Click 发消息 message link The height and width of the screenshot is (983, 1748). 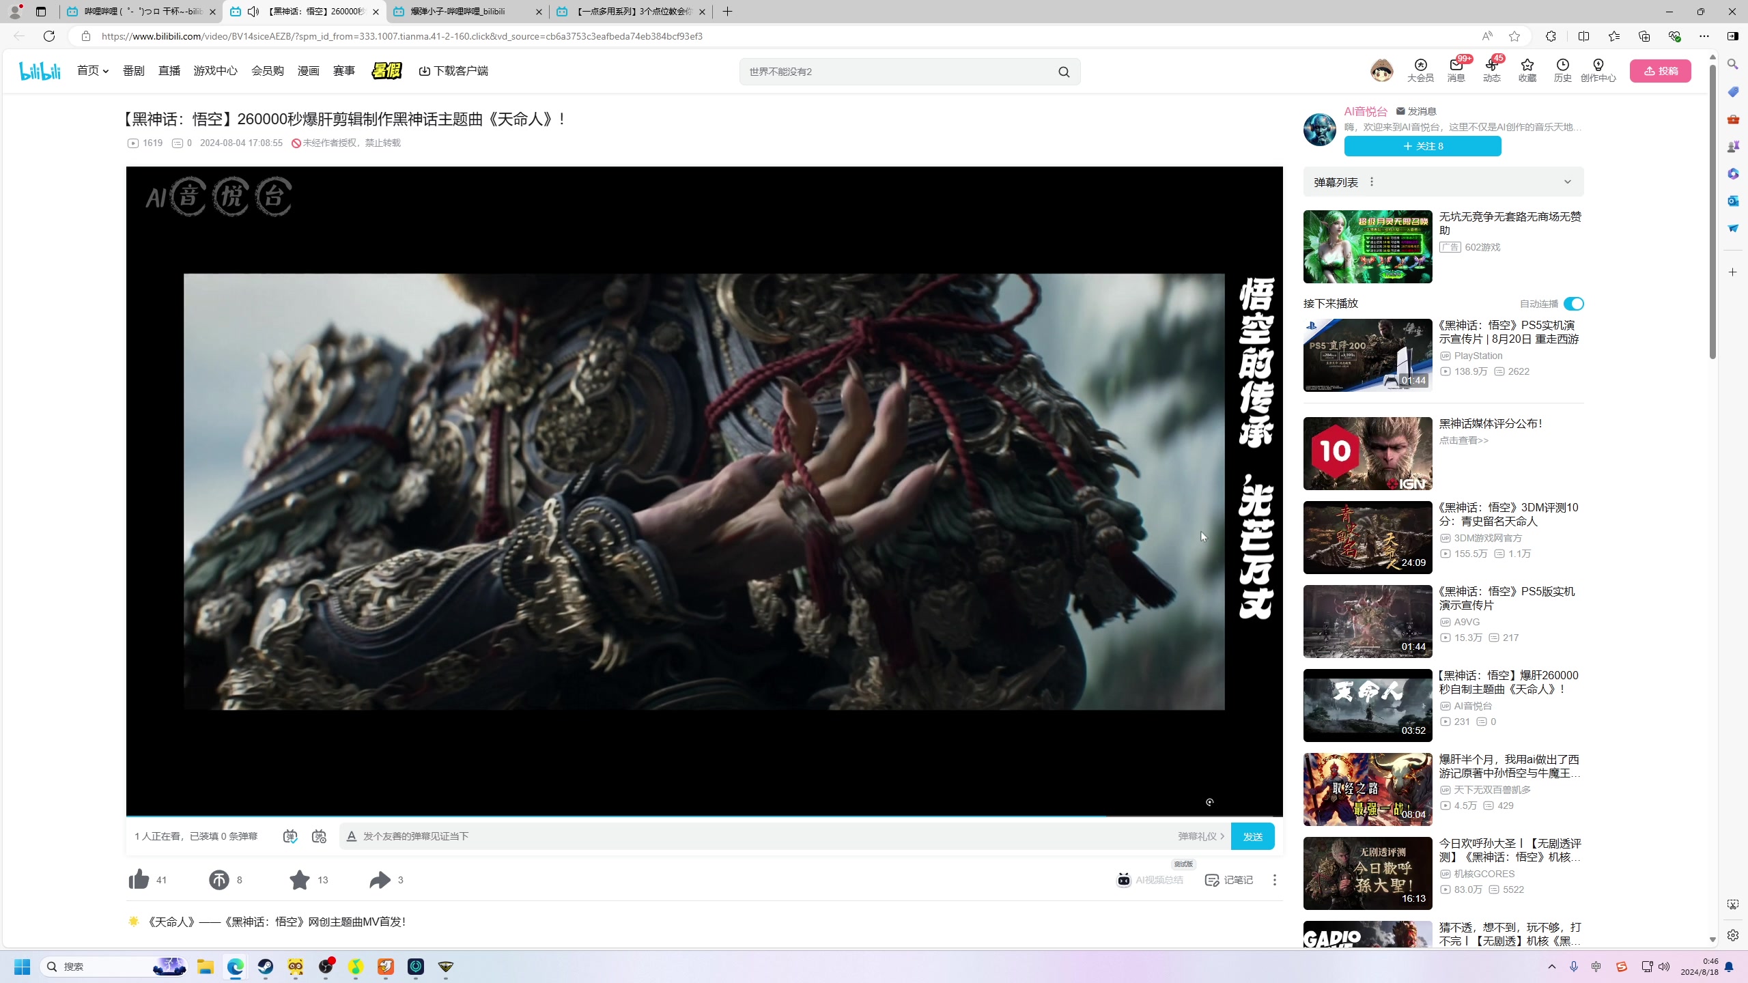(x=1416, y=111)
